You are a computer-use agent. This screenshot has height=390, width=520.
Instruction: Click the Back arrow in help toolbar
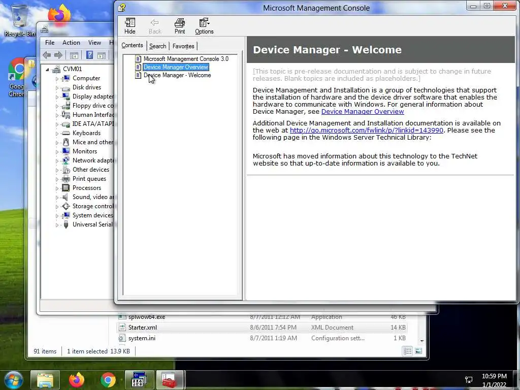click(x=155, y=26)
